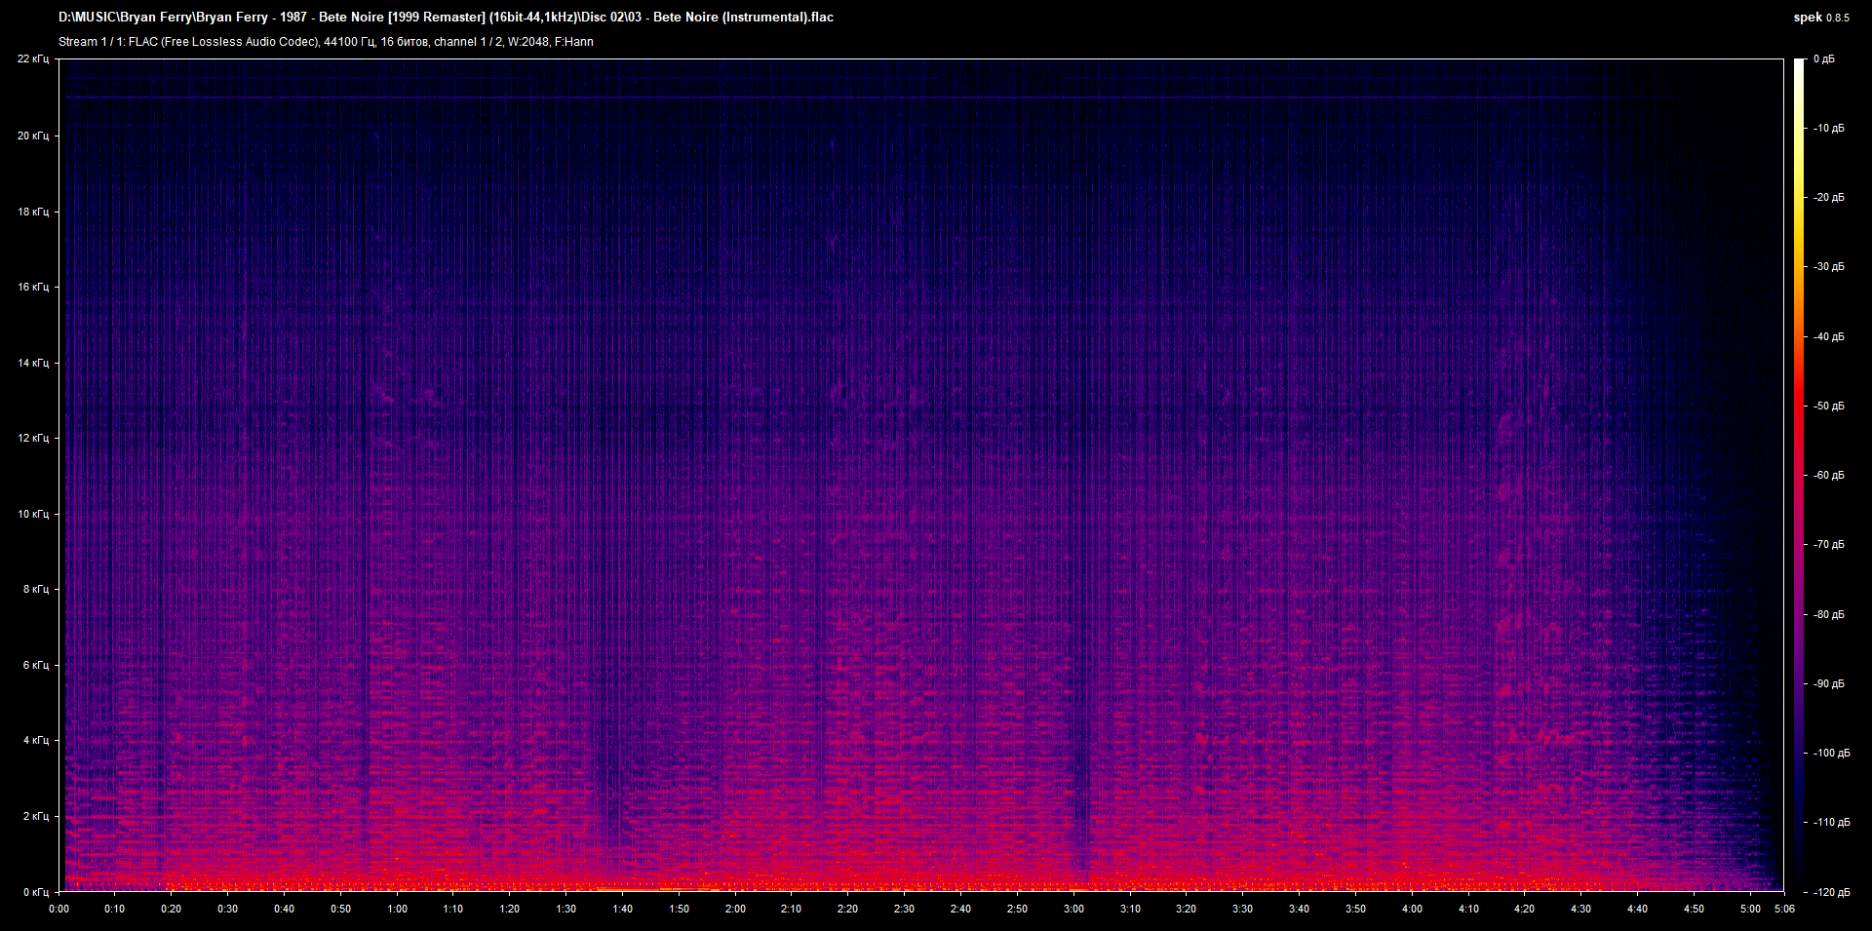Click the 2:20 time axis label
1872x931 pixels.
(847, 909)
